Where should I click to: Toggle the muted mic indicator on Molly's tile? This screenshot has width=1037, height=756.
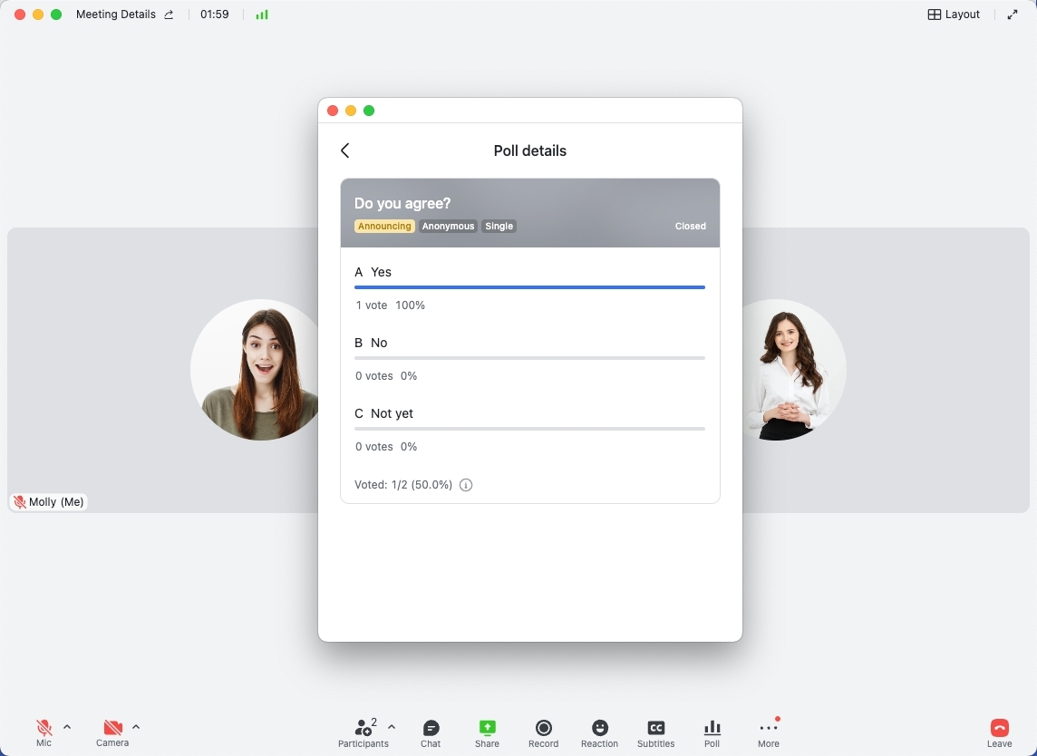pyautogui.click(x=19, y=501)
